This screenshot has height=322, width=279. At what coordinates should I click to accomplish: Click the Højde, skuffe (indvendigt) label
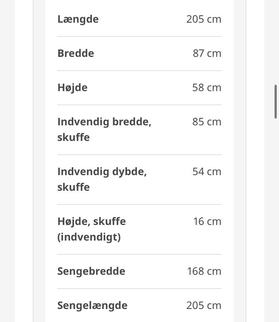point(92,229)
